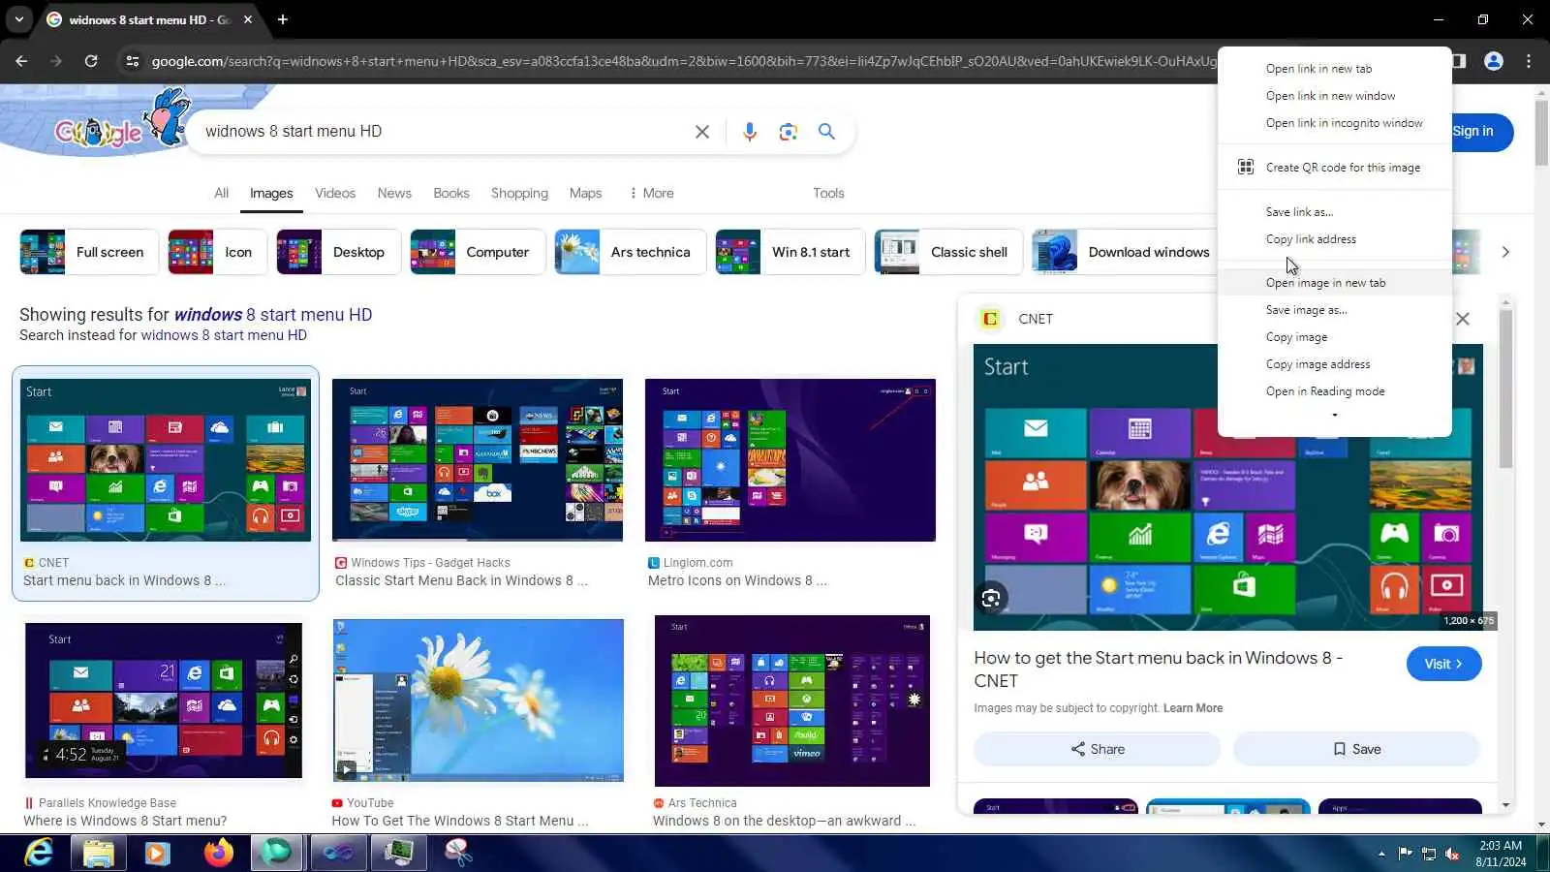Open Internet Explorer from the taskbar
The width and height of the screenshot is (1550, 872).
point(39,853)
